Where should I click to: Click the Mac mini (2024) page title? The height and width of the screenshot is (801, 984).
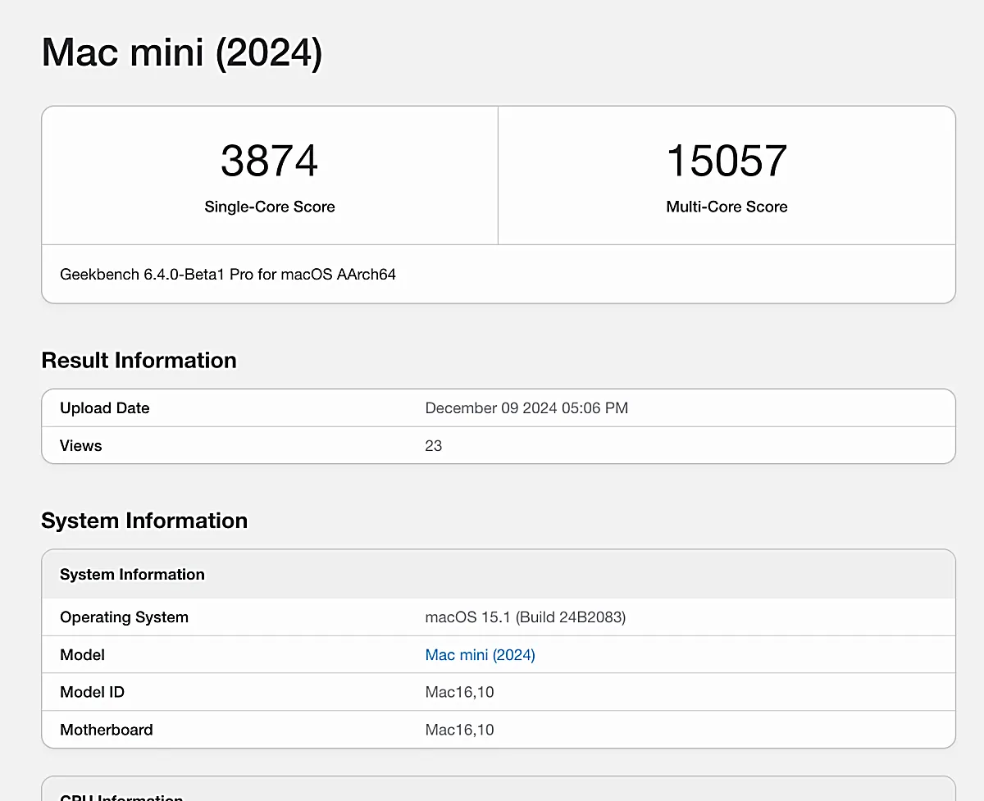coord(182,52)
